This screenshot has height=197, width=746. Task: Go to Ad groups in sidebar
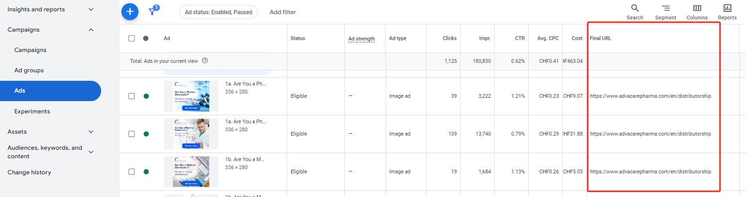29,70
